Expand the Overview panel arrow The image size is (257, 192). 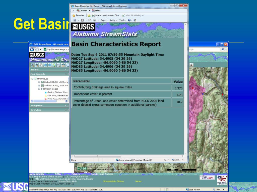(x=66, y=110)
